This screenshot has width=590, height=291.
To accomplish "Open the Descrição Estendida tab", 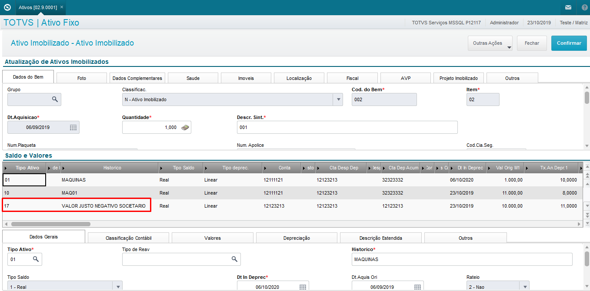I will pyautogui.click(x=381, y=238).
